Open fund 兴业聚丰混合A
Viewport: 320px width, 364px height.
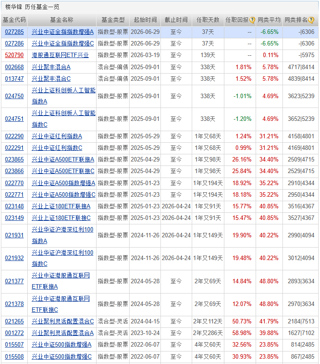(51, 67)
